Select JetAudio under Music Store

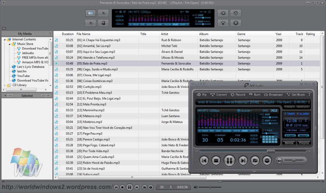click(x=28, y=53)
